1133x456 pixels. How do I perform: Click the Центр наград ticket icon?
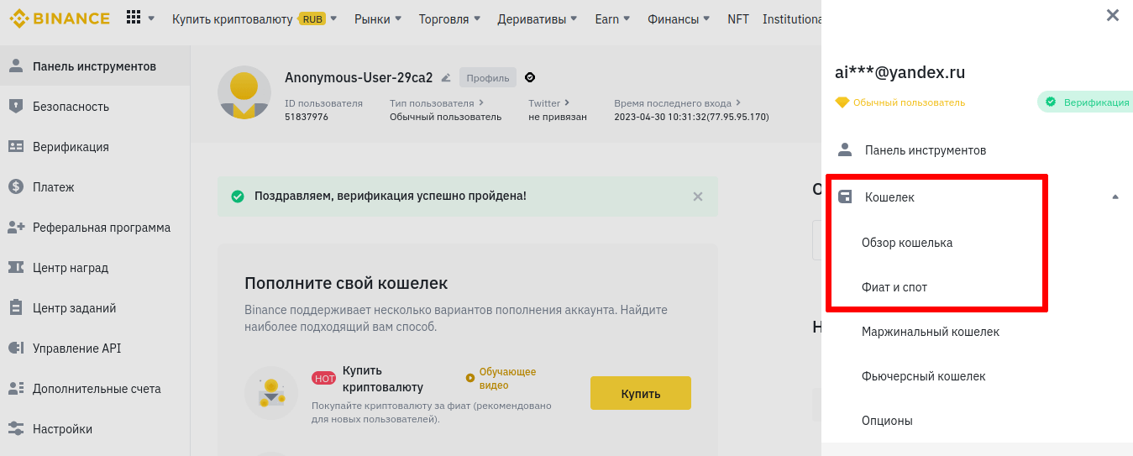15,268
